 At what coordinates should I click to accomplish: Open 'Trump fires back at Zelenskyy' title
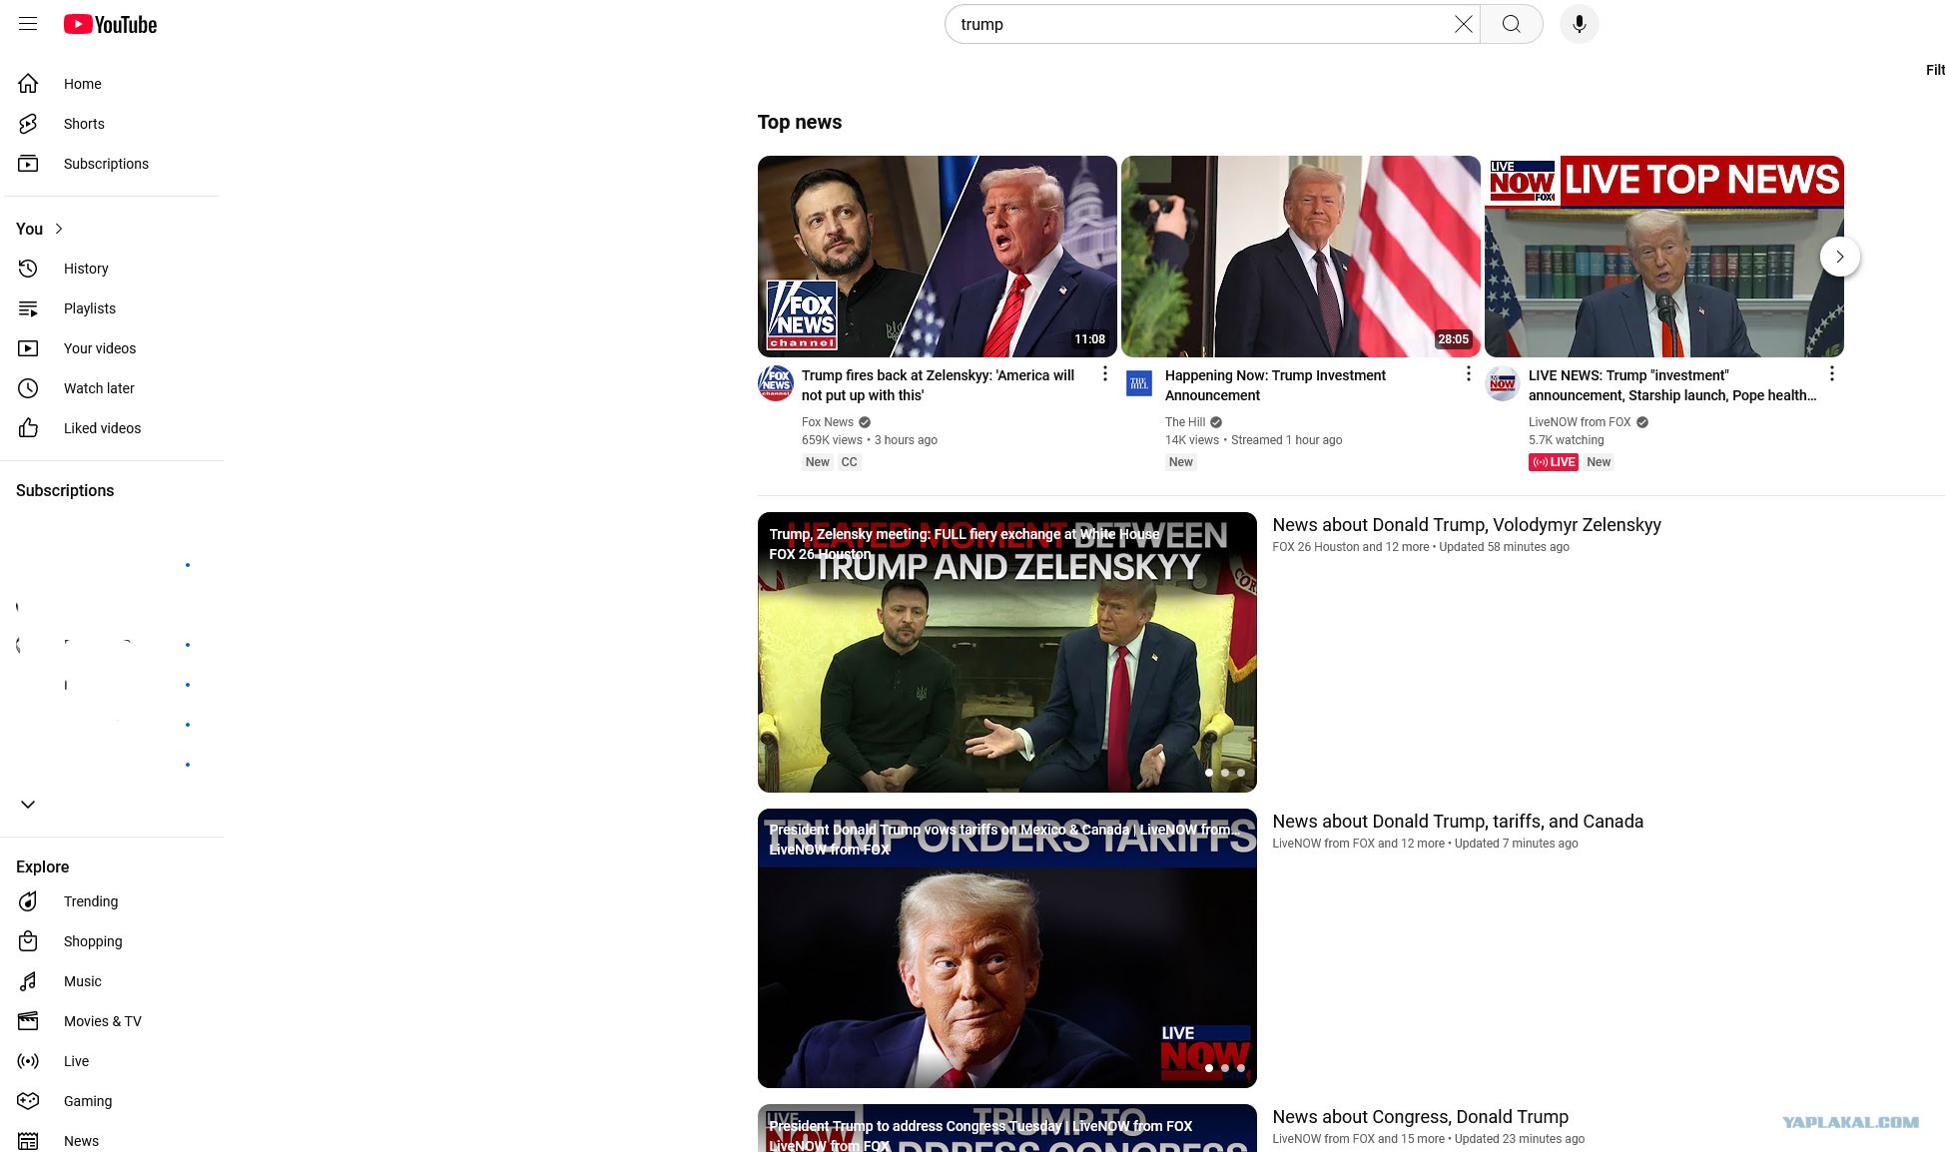click(x=938, y=385)
